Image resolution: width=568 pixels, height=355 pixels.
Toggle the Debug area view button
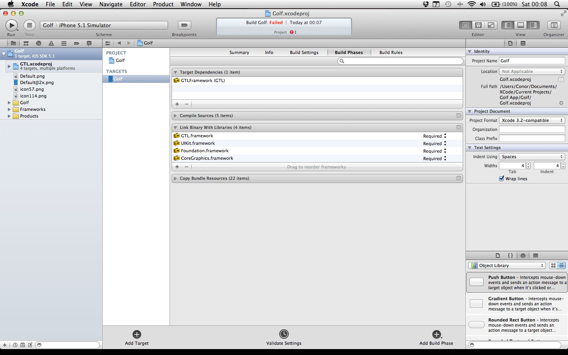coord(521,25)
